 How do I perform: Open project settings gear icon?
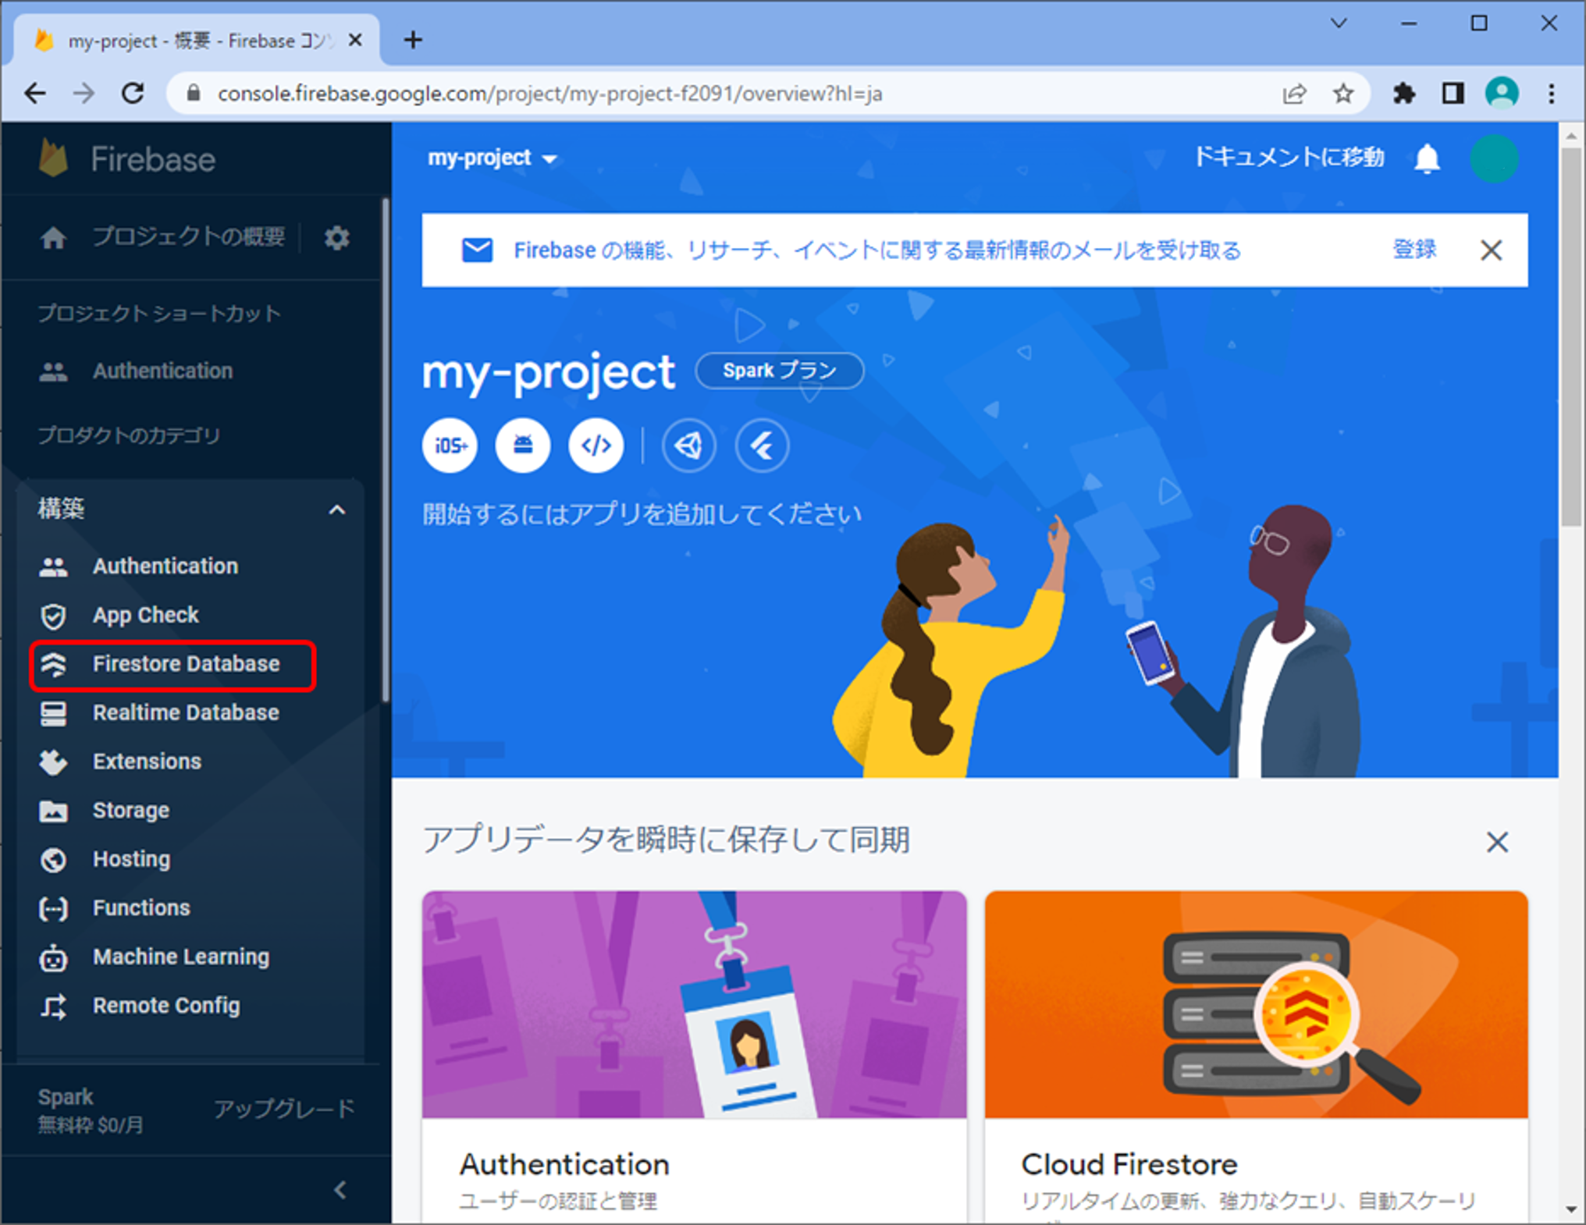tap(336, 237)
